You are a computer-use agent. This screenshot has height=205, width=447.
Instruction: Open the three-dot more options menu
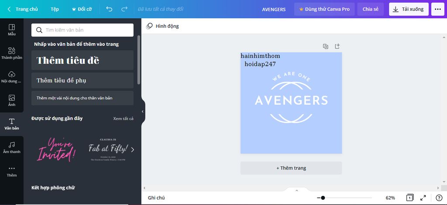click(438, 9)
